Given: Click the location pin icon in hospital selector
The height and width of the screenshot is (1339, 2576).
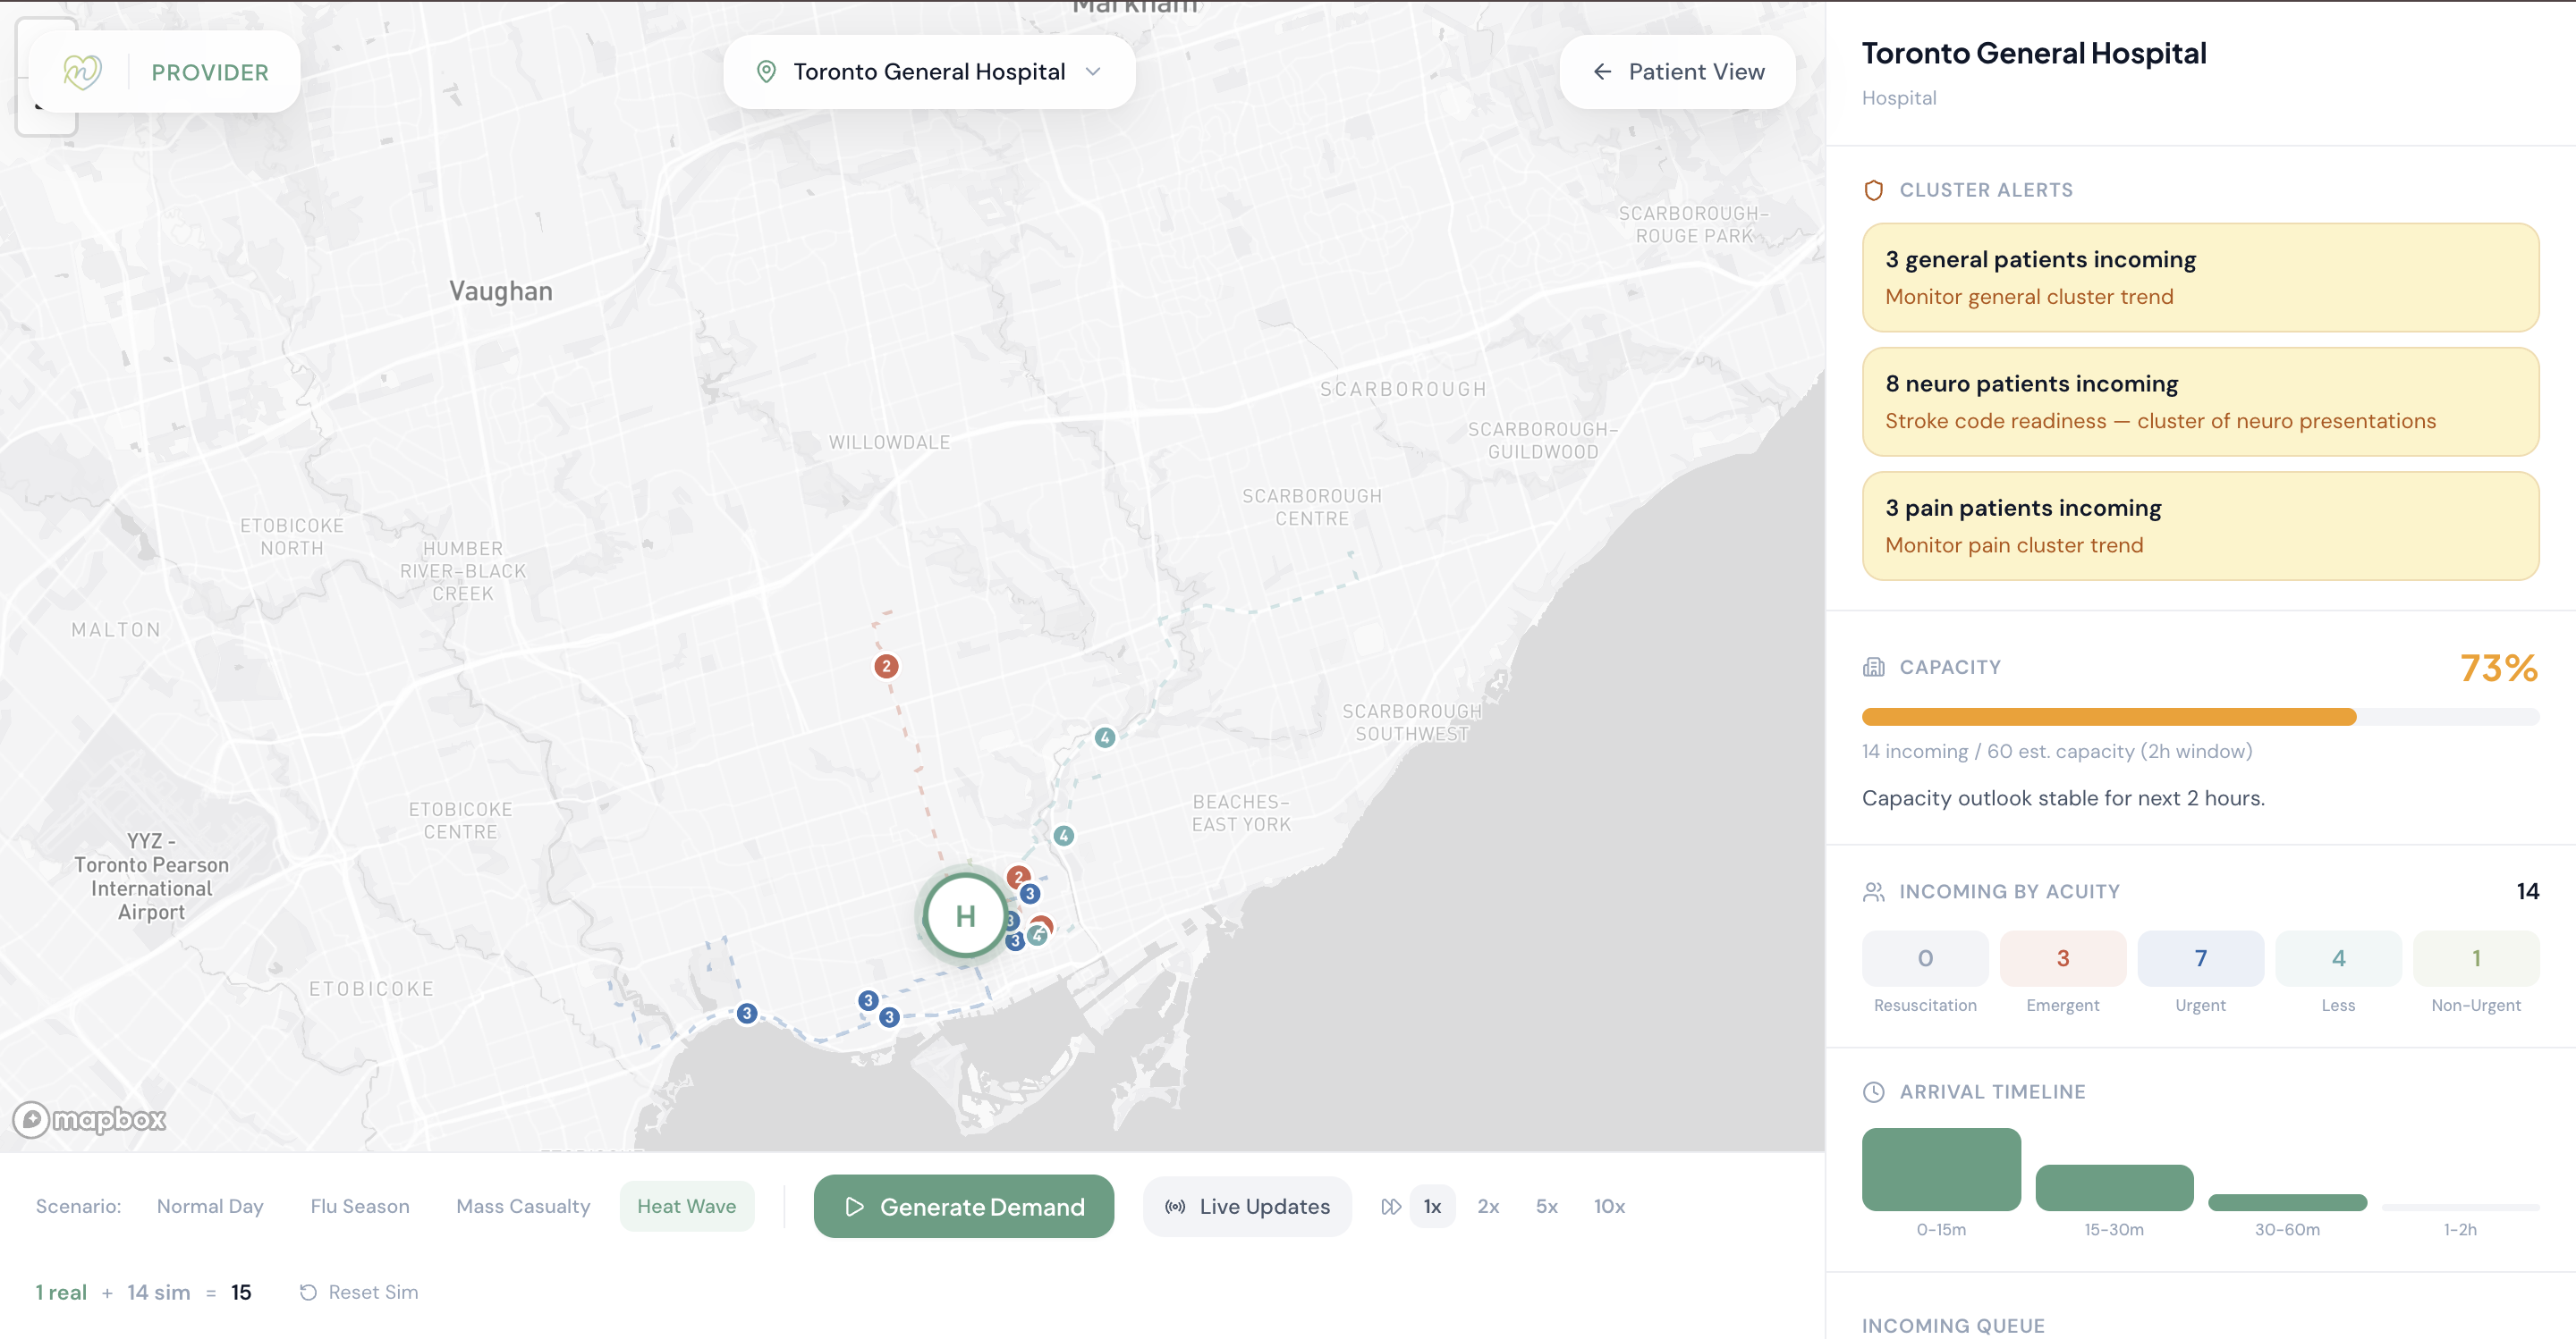Looking at the screenshot, I should pos(766,72).
